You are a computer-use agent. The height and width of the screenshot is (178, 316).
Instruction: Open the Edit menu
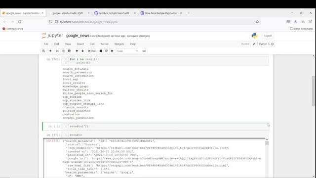click(57, 44)
